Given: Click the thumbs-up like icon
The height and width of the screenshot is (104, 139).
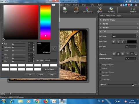Looking at the screenshot, I should pyautogui.click(x=121, y=5).
